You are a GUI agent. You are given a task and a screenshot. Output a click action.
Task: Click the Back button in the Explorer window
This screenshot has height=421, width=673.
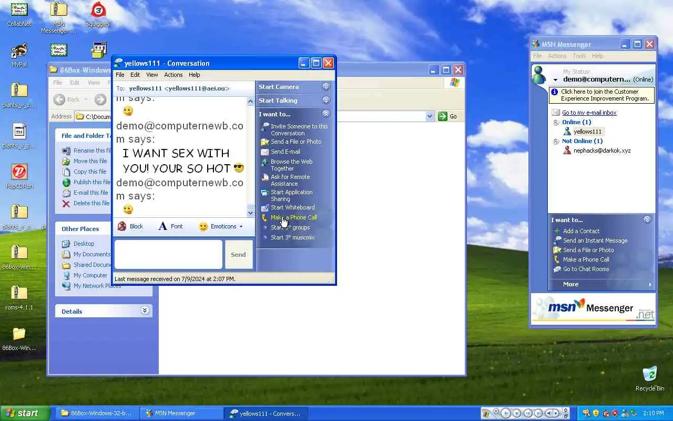click(67, 99)
